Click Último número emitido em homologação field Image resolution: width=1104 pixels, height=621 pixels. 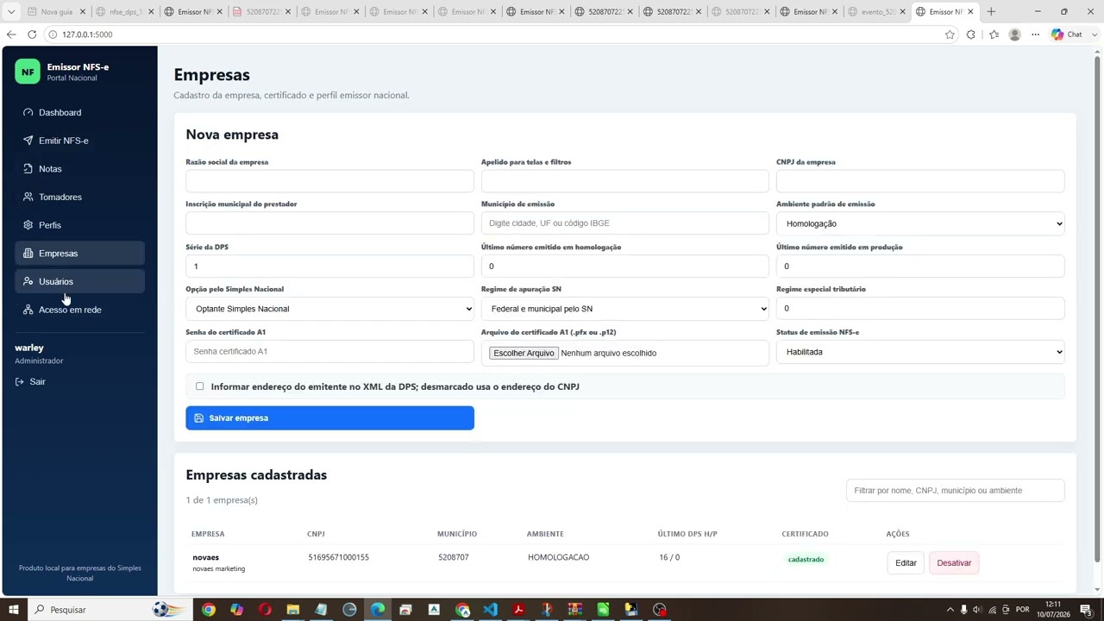tap(625, 267)
